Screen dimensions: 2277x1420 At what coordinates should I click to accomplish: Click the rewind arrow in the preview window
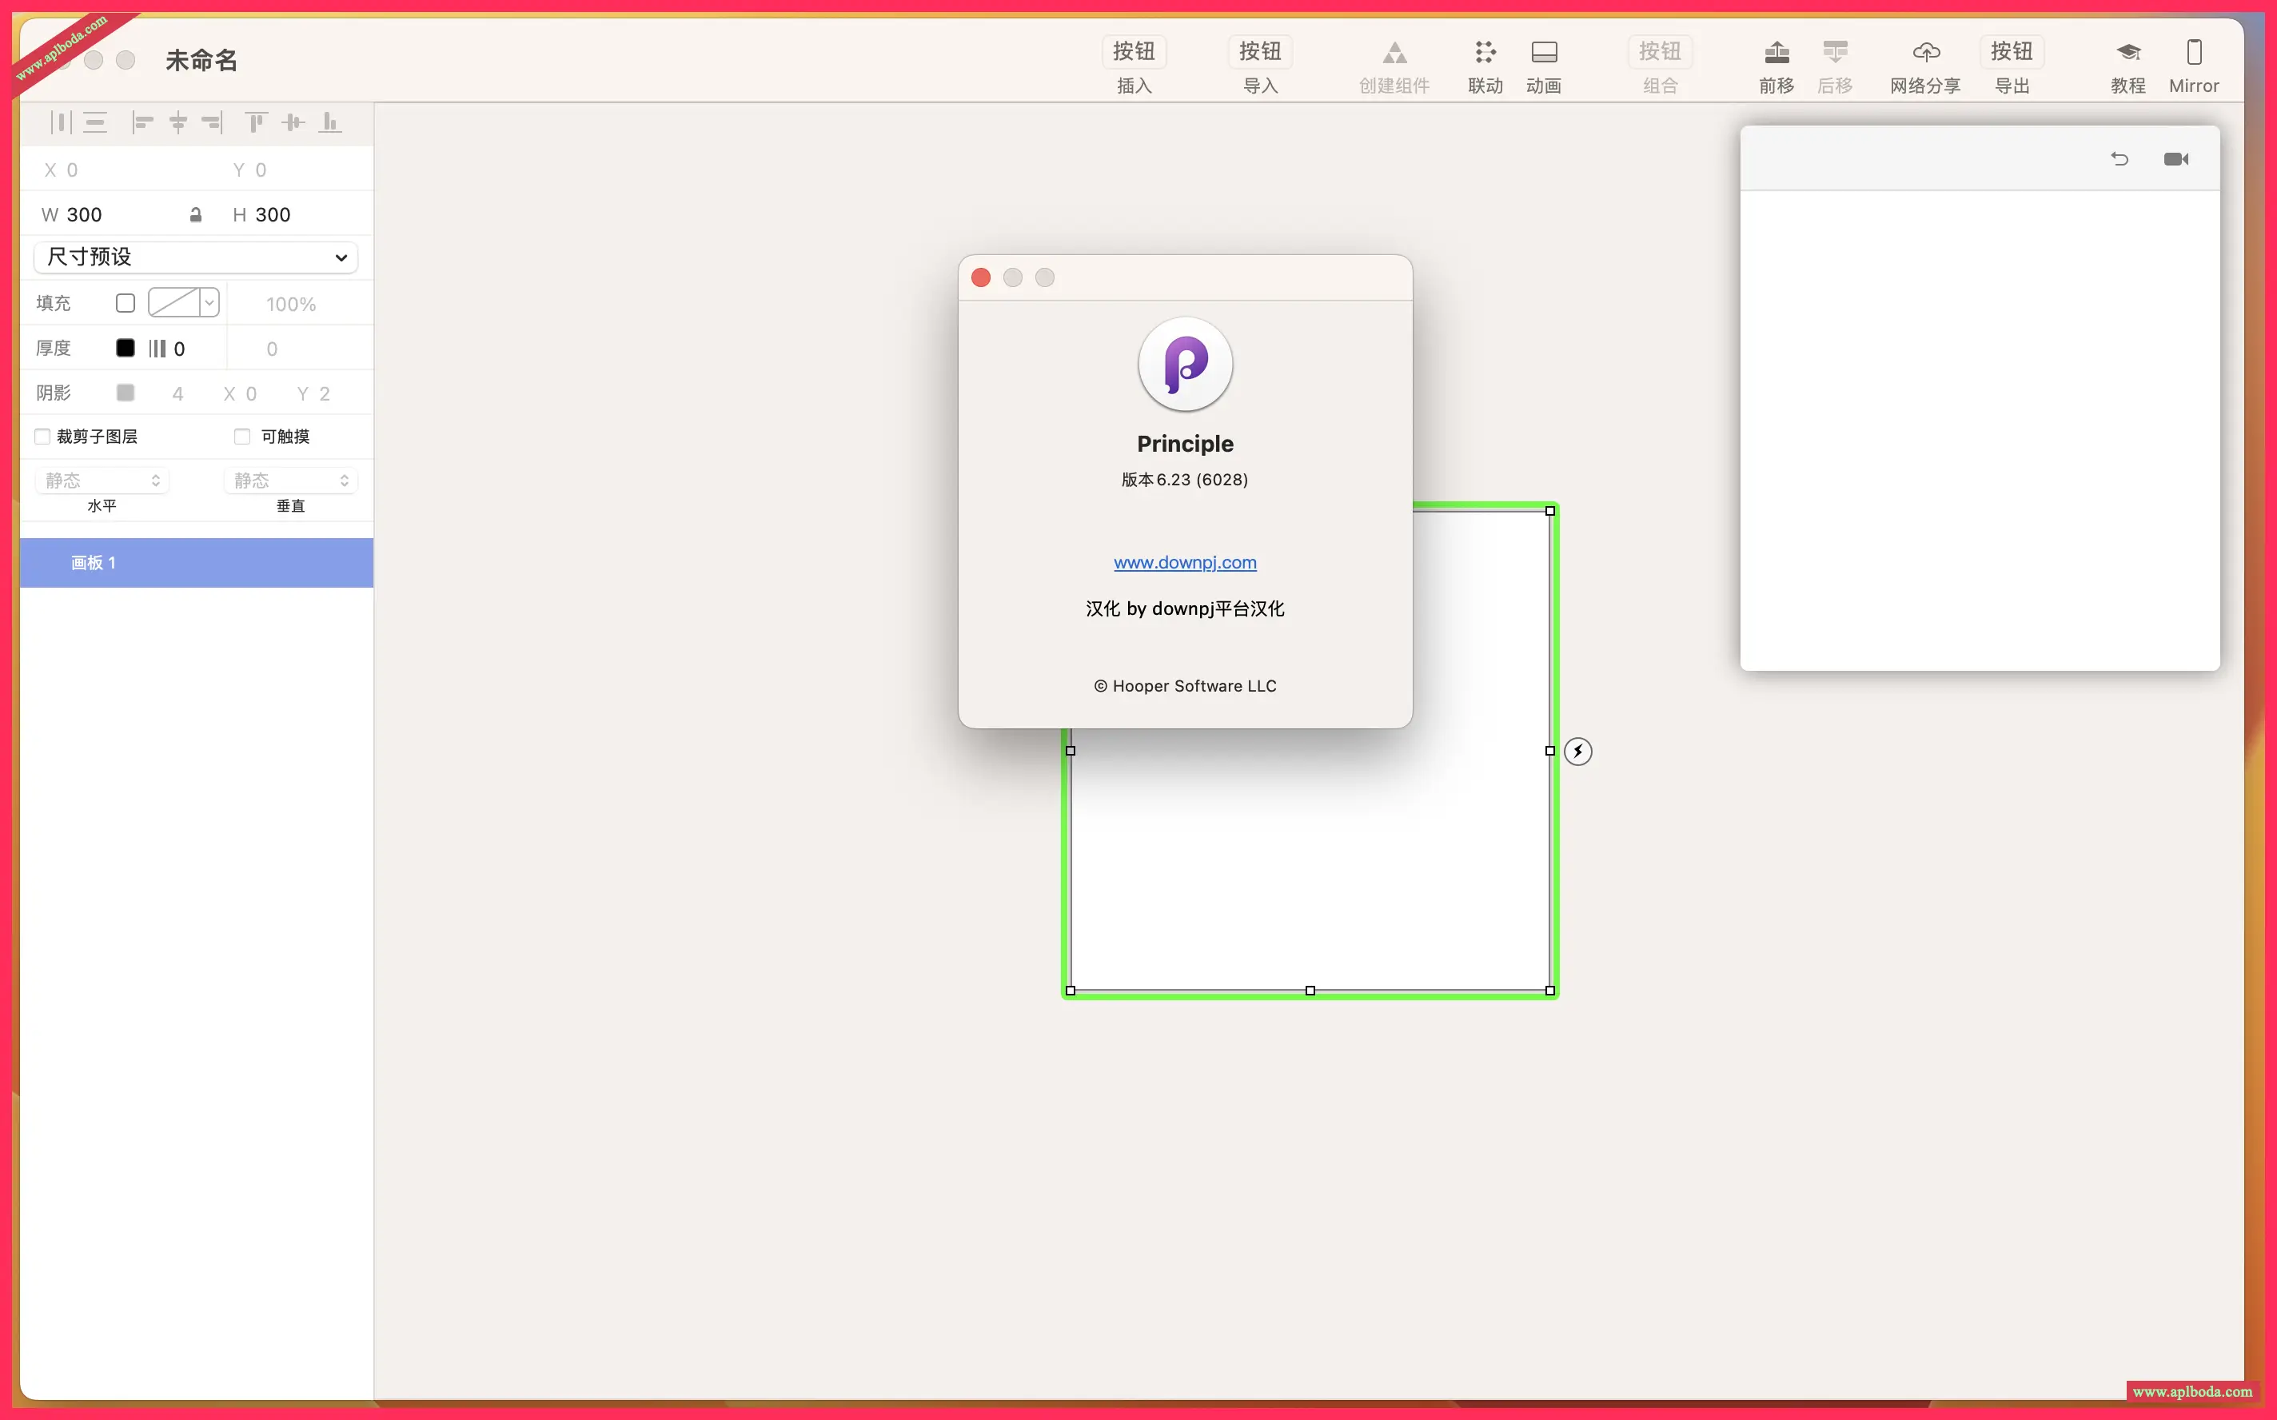[x=2119, y=160]
